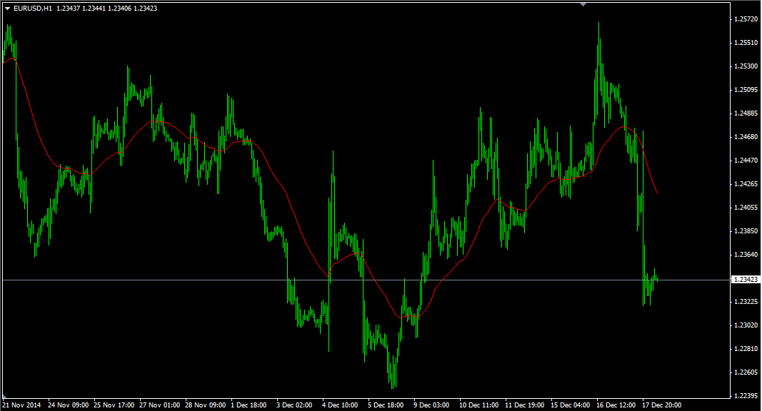The image size is (762, 411).
Task: Click the horizontal current price line
Action: pyautogui.click(x=366, y=280)
